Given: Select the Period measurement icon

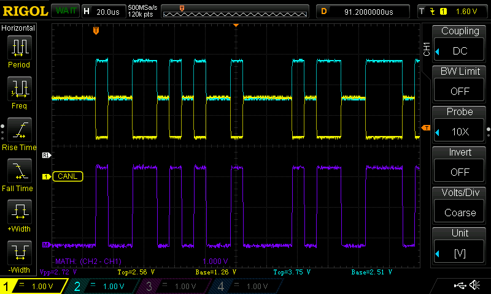Looking at the screenshot, I should (x=20, y=48).
